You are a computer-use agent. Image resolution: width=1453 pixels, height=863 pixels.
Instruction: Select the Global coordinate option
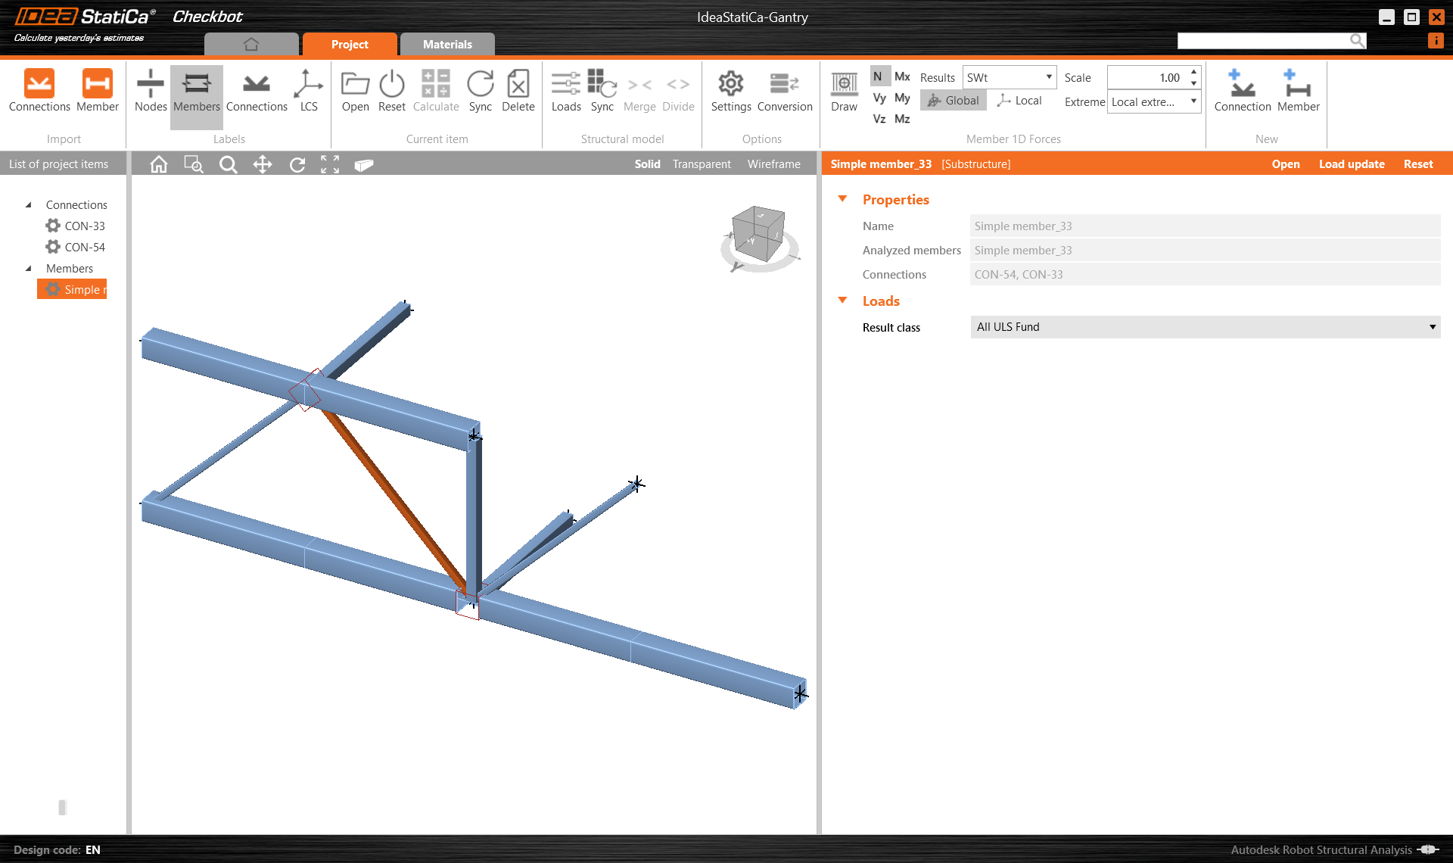tap(954, 101)
